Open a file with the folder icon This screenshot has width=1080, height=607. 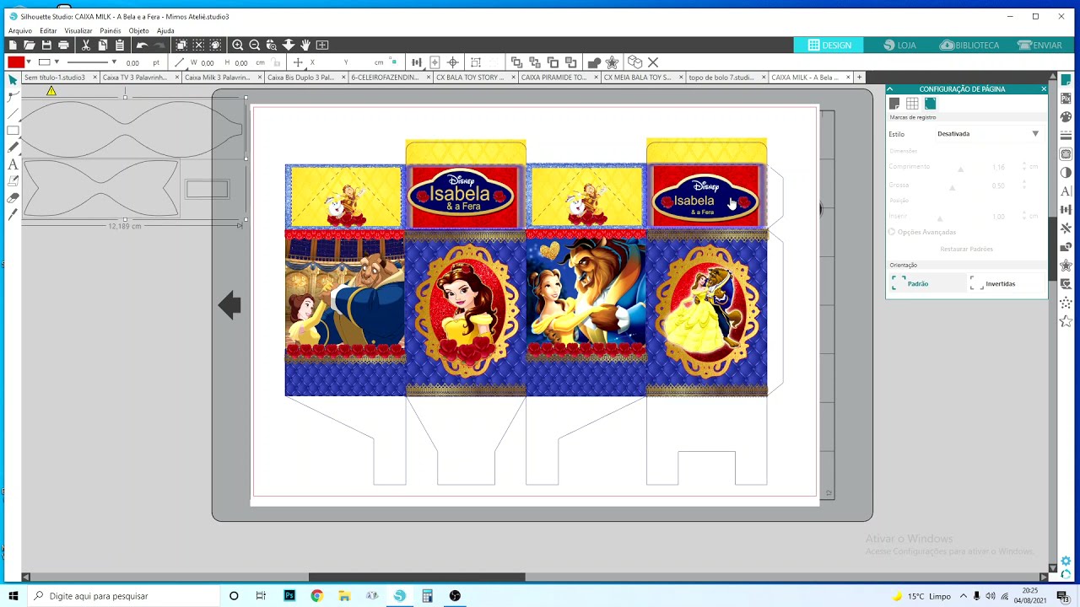click(x=30, y=45)
